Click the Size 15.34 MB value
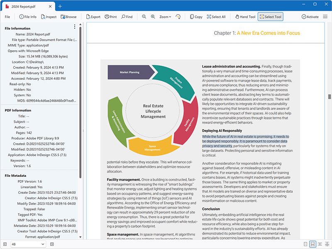 pyautogui.click(x=47, y=56)
